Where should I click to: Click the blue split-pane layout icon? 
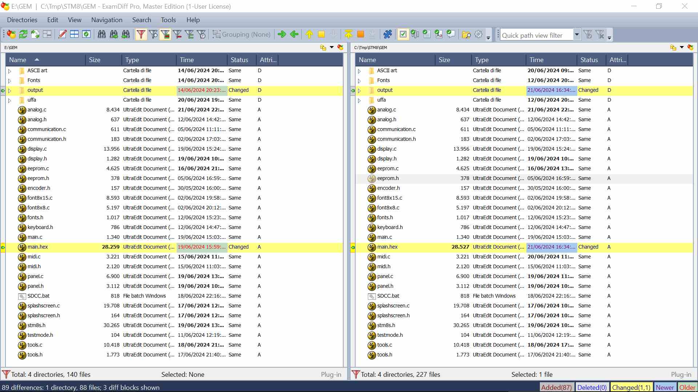click(x=75, y=34)
